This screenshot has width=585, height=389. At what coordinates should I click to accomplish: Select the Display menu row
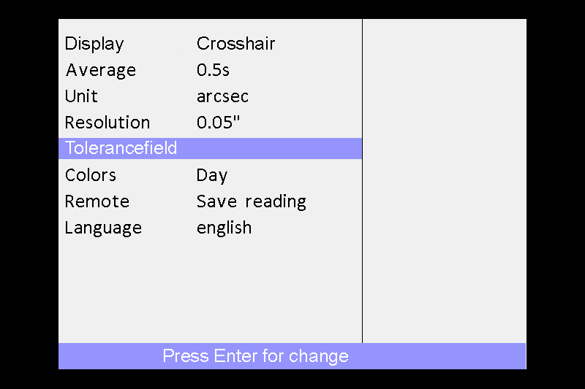(210, 44)
